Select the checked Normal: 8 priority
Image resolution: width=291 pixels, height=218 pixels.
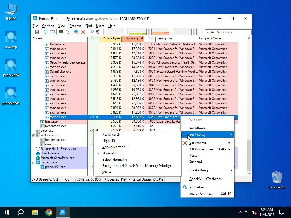point(137,153)
